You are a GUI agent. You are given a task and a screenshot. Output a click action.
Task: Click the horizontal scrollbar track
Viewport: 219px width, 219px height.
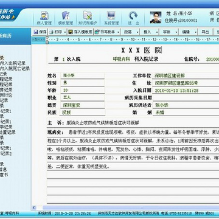pos(131,207)
